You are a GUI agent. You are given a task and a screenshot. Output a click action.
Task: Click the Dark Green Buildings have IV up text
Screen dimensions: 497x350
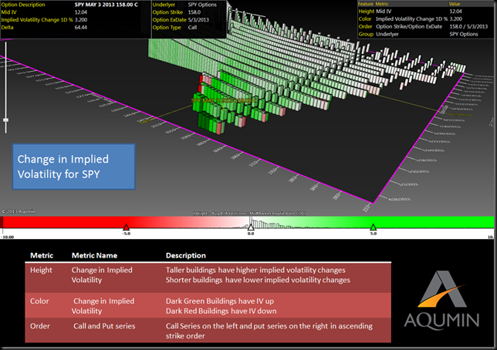tap(220, 301)
